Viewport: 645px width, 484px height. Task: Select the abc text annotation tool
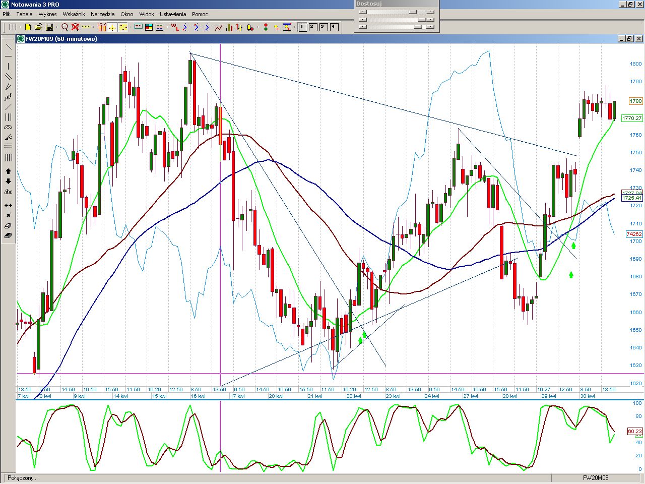point(9,192)
